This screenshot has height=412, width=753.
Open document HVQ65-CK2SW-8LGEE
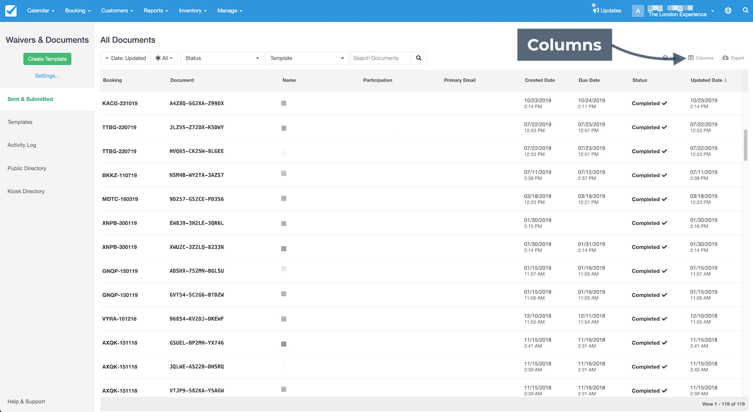tap(196, 151)
